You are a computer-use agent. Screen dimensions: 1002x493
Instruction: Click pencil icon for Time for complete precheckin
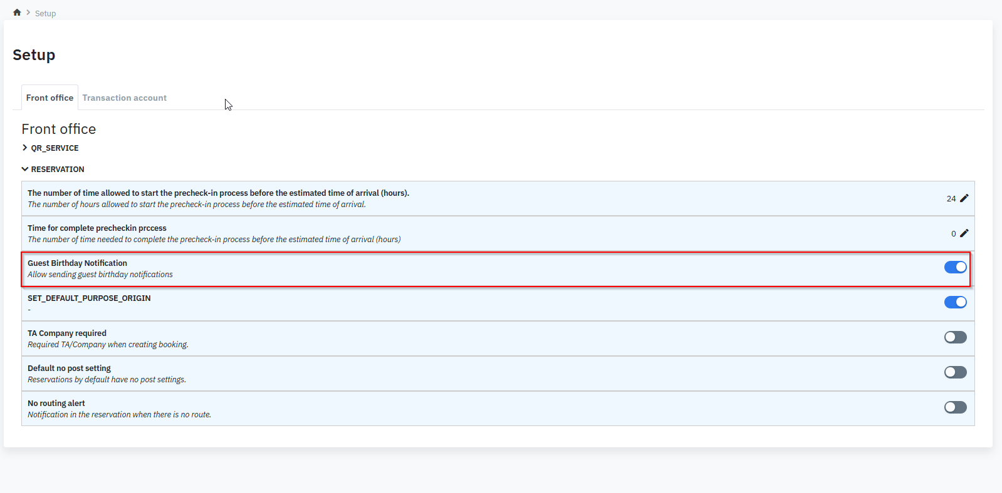coord(964,233)
